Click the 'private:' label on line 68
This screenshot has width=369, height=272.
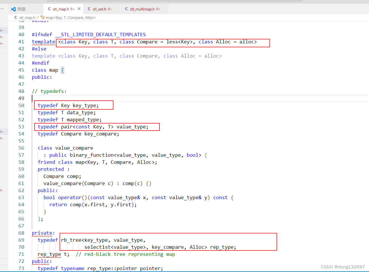43,233
